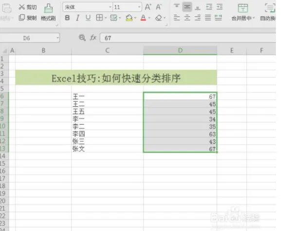Toggle italic formatting

pyautogui.click(x=77, y=18)
